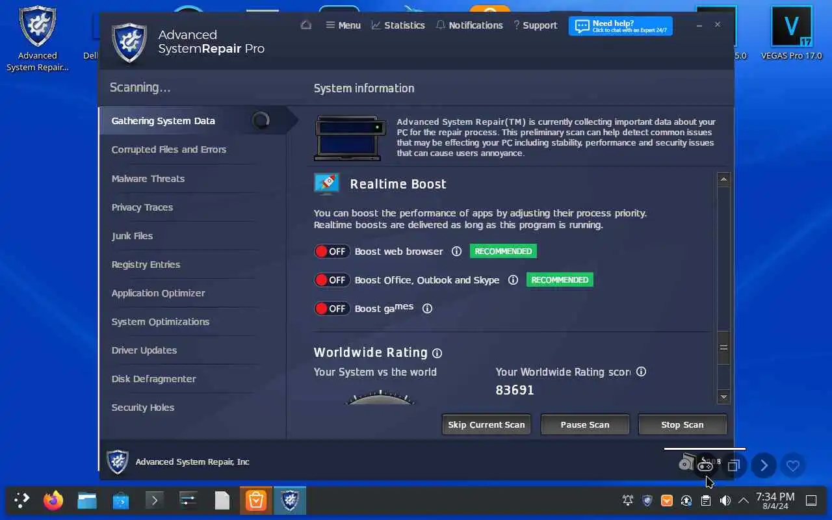Toggle Boost Office, Outlook and Skype switch
832x520 pixels.
pyautogui.click(x=332, y=280)
